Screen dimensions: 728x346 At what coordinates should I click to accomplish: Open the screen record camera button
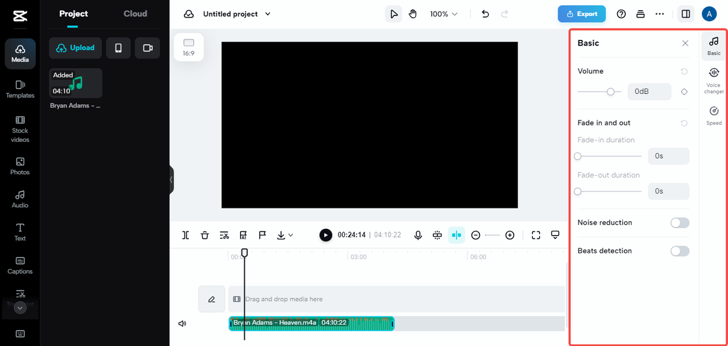(x=148, y=48)
